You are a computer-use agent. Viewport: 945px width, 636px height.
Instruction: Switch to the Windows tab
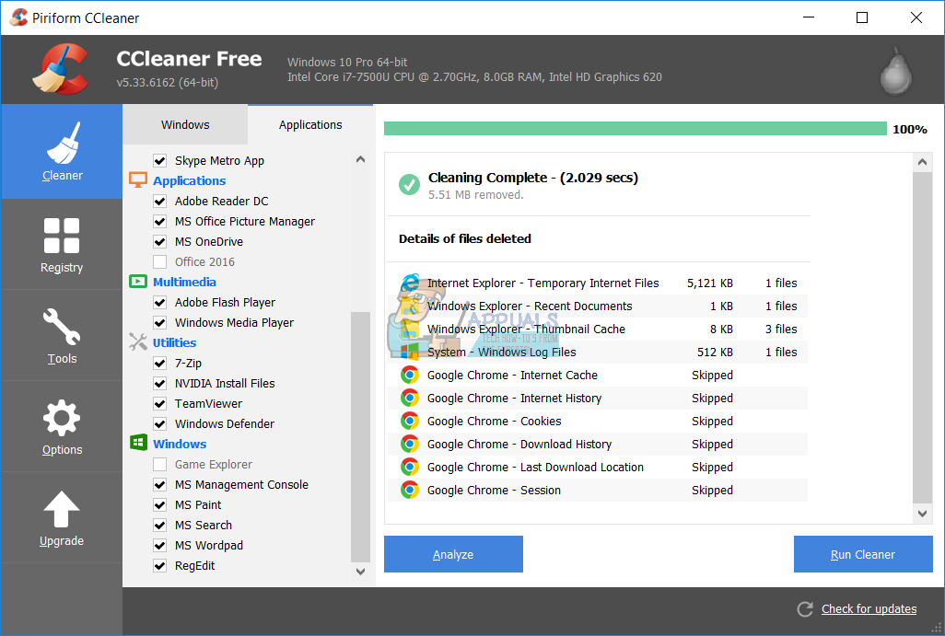pos(184,123)
